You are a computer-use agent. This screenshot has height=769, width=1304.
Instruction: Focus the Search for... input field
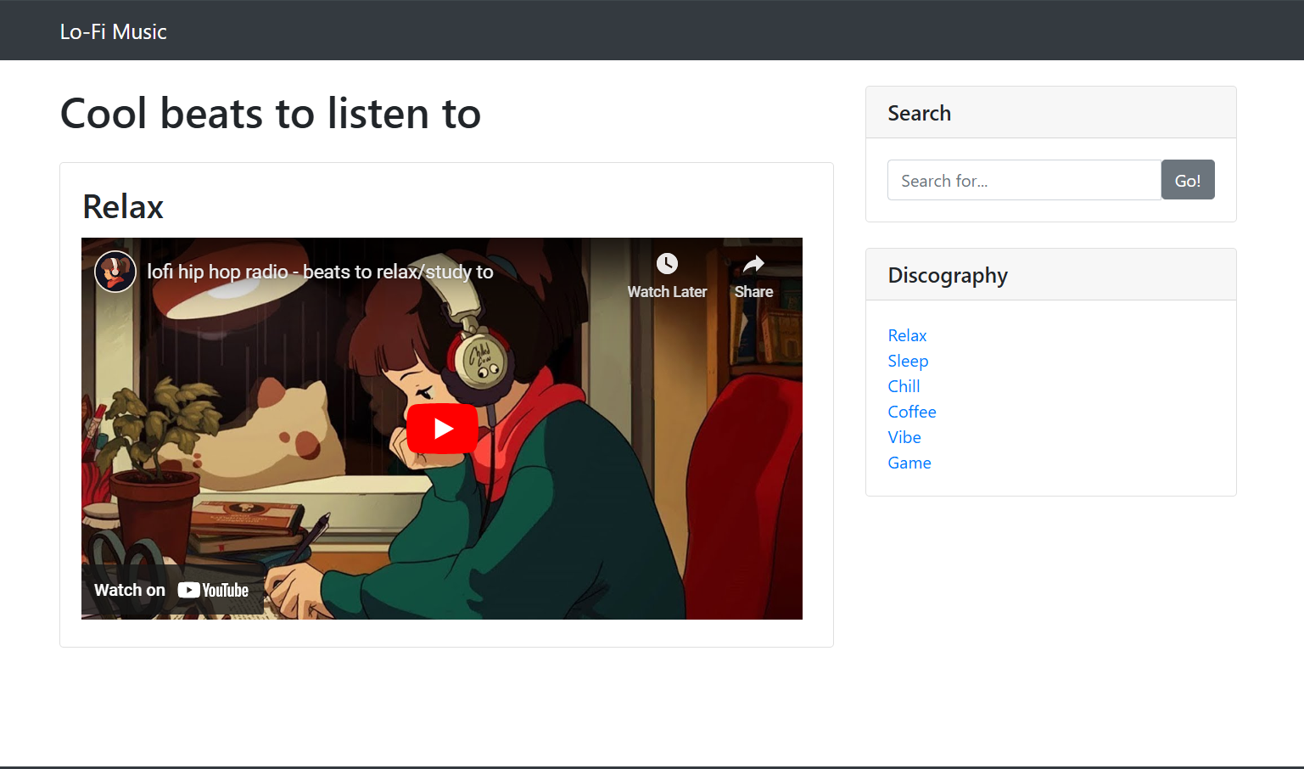pyautogui.click(x=1023, y=180)
